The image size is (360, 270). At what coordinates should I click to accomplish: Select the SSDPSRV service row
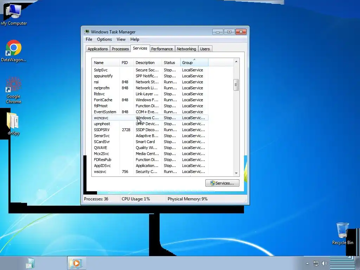150,130
